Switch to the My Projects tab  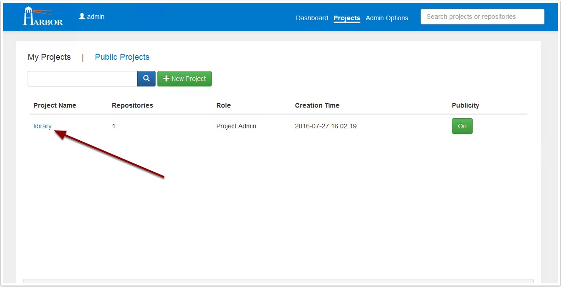point(49,57)
